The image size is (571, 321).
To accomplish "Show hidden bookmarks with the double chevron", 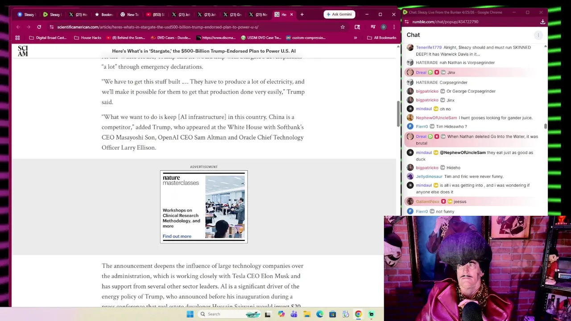I will 355,38.
